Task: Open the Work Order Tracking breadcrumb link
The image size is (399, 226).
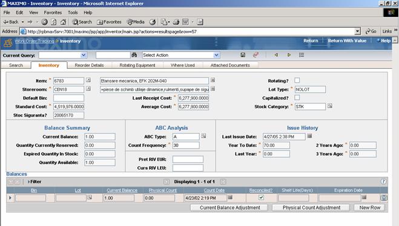Action: pos(35,41)
